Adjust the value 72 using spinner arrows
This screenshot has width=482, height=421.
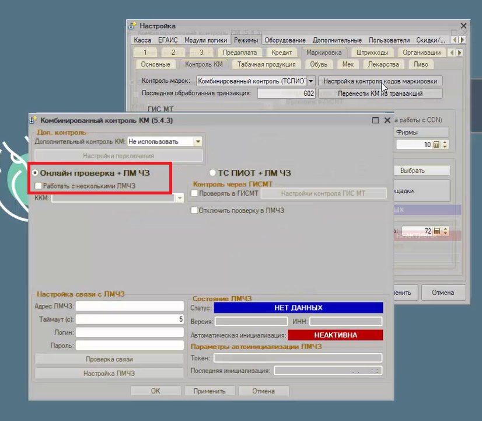tap(445, 231)
